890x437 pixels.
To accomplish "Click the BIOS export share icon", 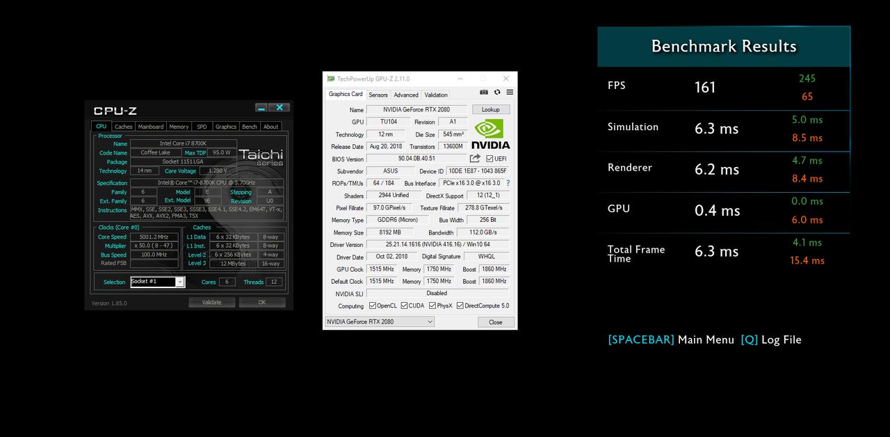I will click(476, 159).
